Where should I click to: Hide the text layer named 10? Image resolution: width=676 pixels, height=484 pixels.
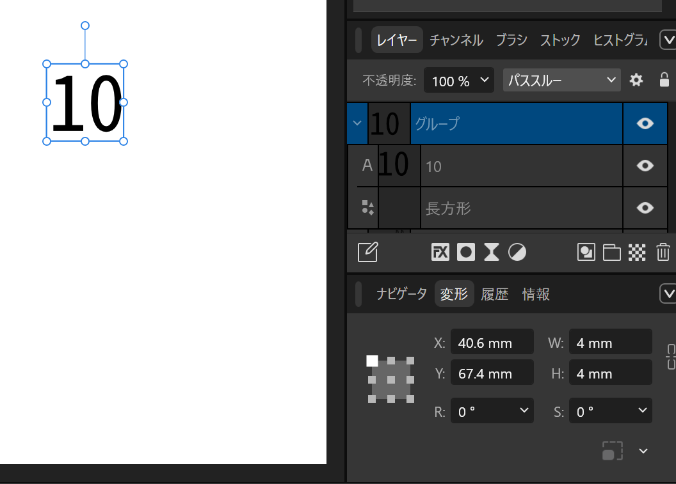click(645, 166)
